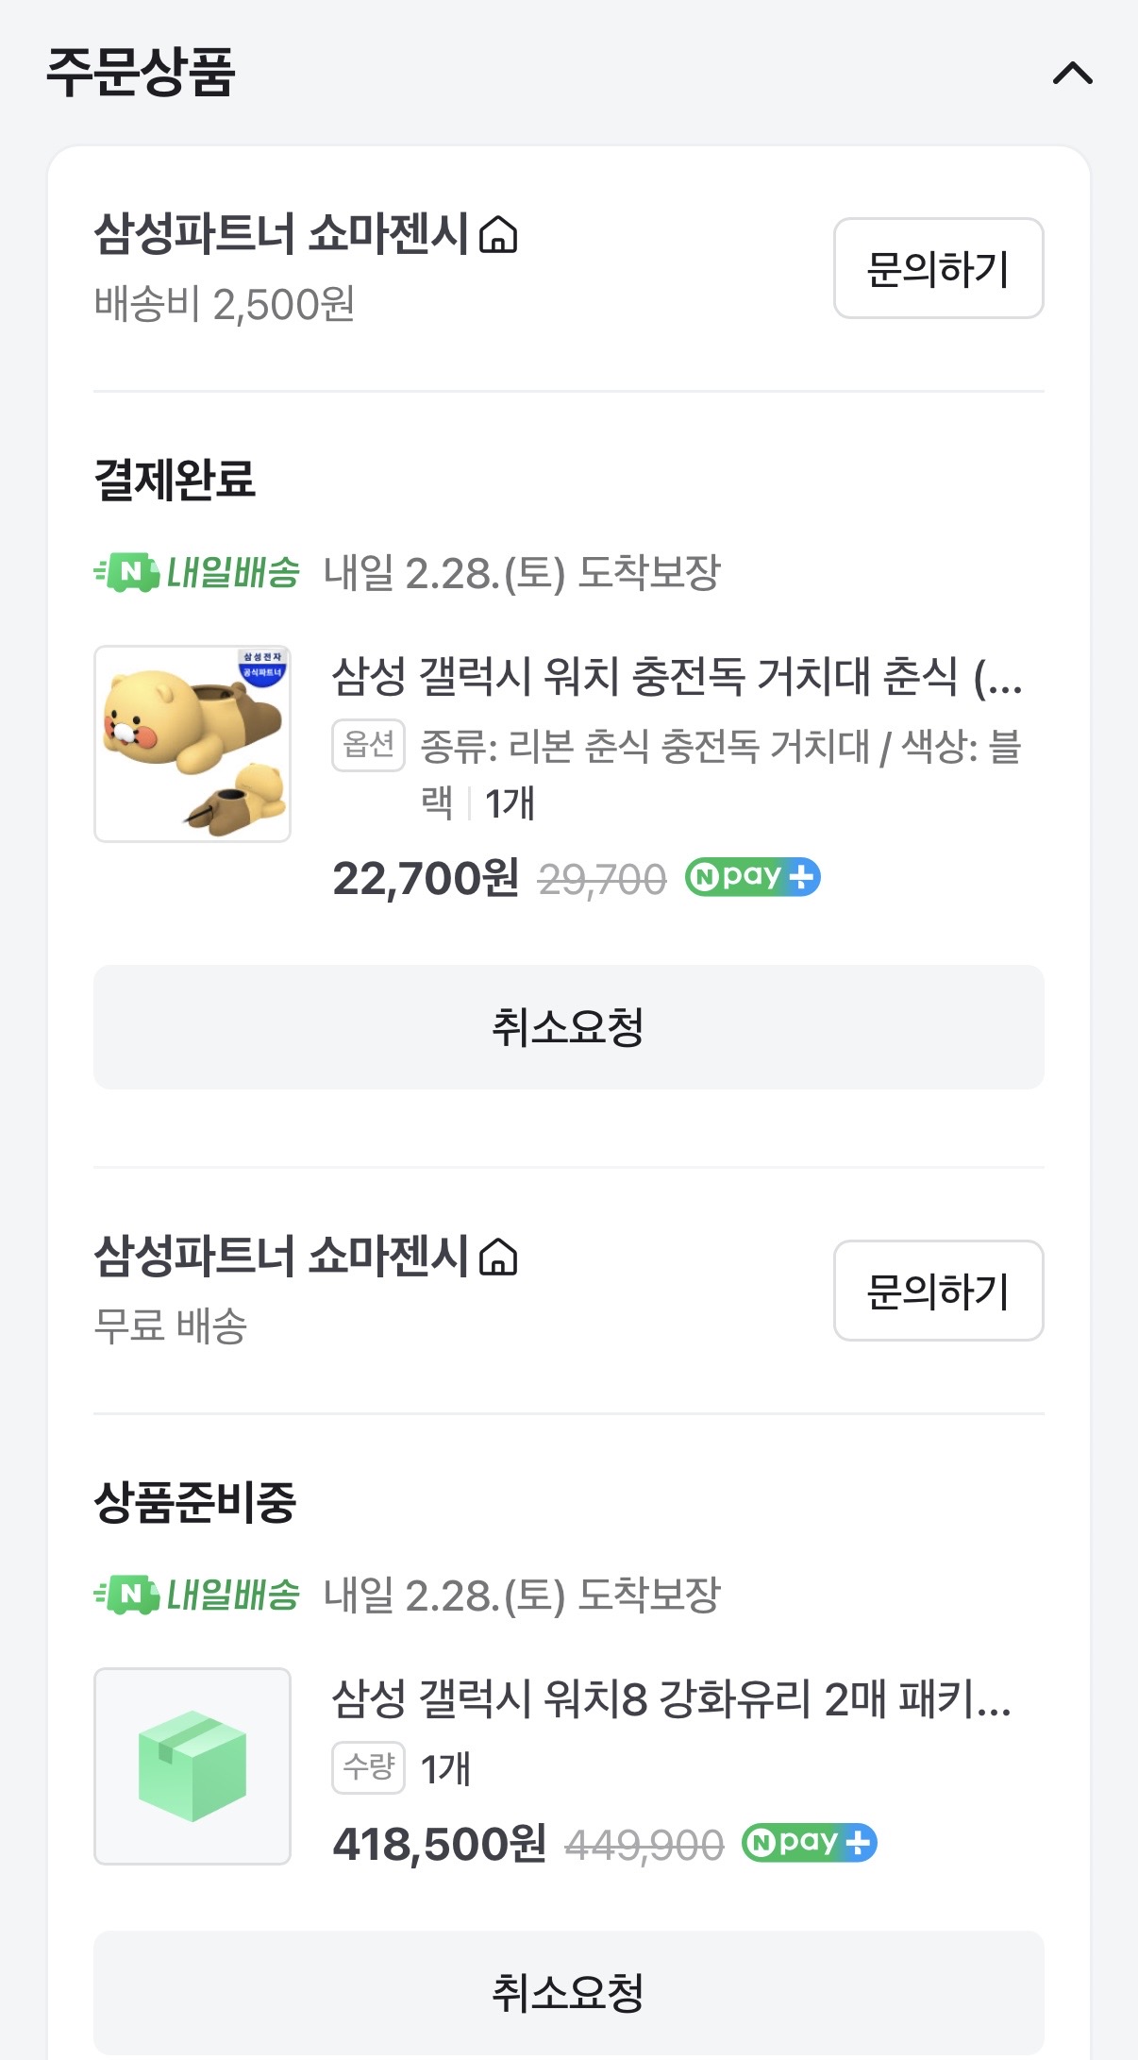Tap the 옵션 label badge
The width and height of the screenshot is (1138, 2060).
pyautogui.click(x=368, y=746)
